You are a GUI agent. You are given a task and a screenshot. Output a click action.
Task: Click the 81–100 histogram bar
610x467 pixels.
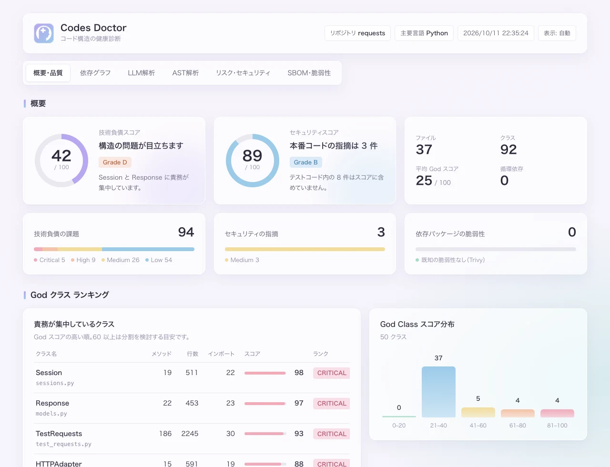[557, 413]
